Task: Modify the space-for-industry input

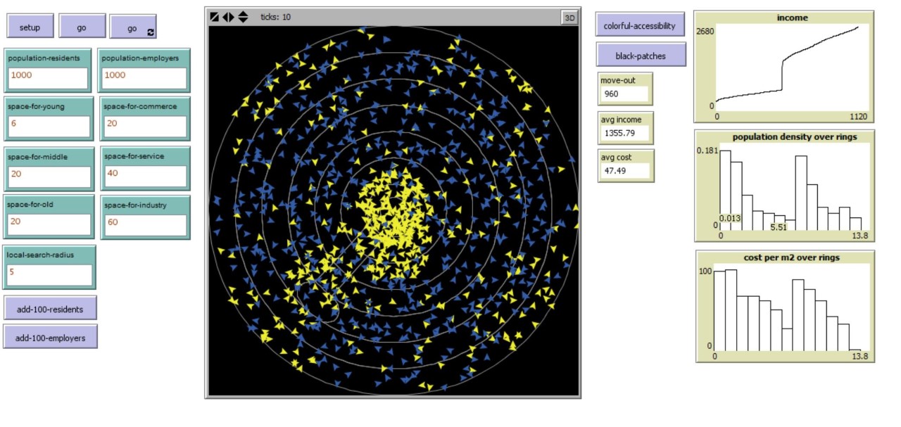Action: pos(144,224)
